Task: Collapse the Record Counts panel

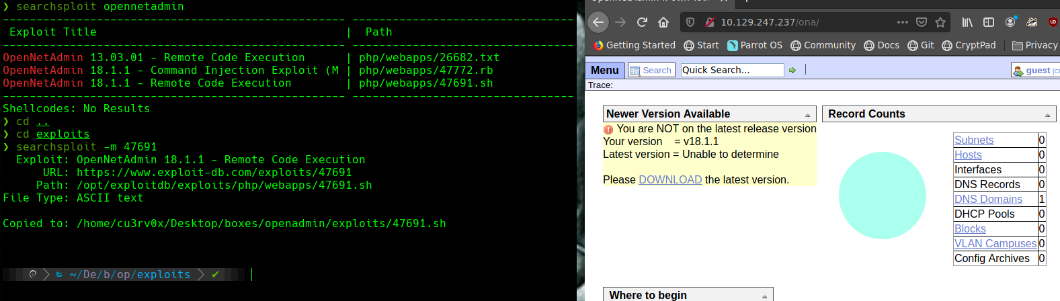Action: tap(1047, 115)
